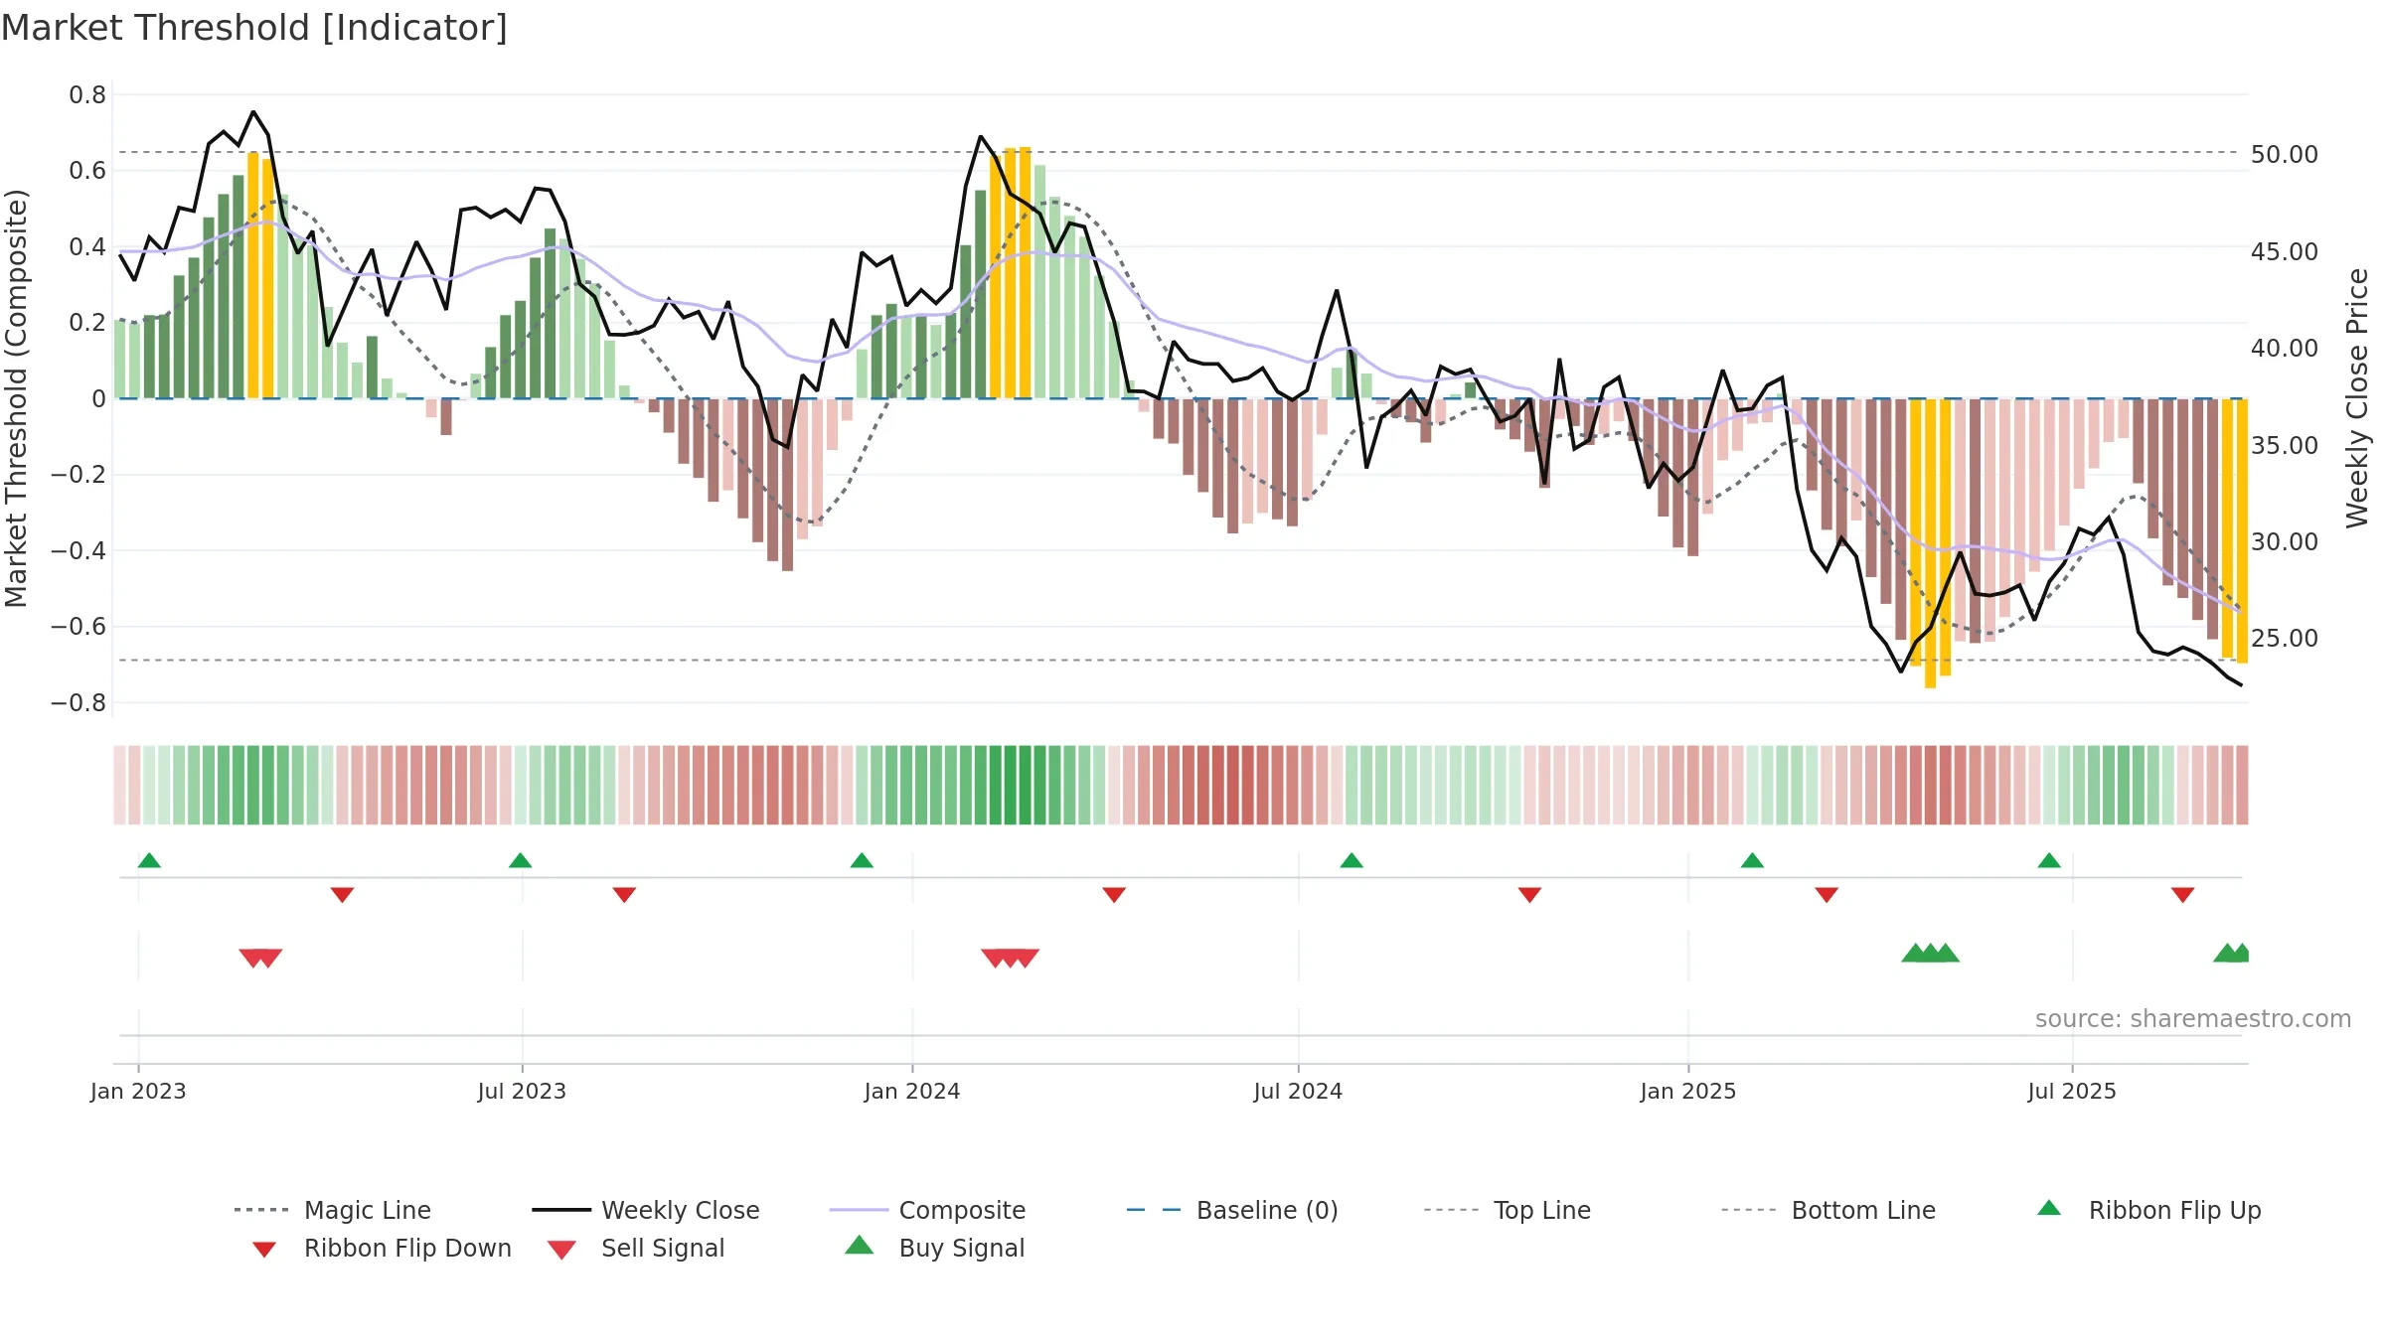Click the Buy Signal cluster before Jul 2025
Screen dimensions: 2385x1341
(x=1930, y=954)
